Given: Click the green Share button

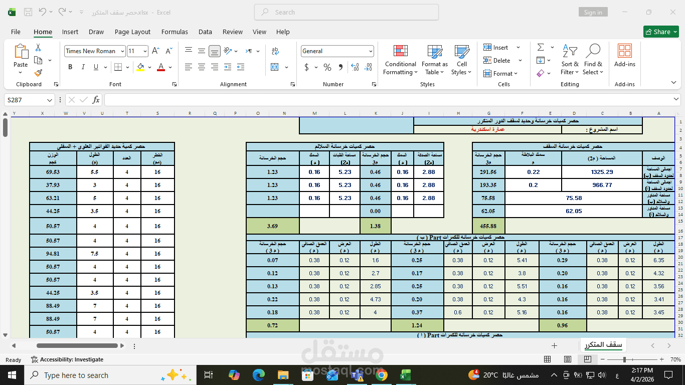Looking at the screenshot, I should pos(661,32).
